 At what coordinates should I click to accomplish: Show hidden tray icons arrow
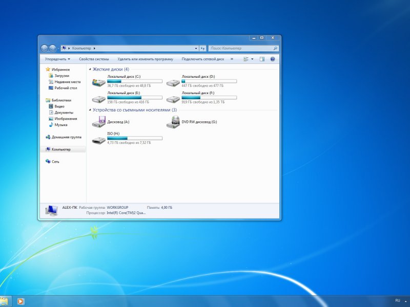[x=405, y=301]
